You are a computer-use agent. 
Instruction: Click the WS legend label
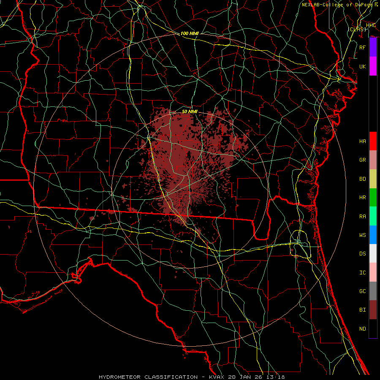(363, 235)
